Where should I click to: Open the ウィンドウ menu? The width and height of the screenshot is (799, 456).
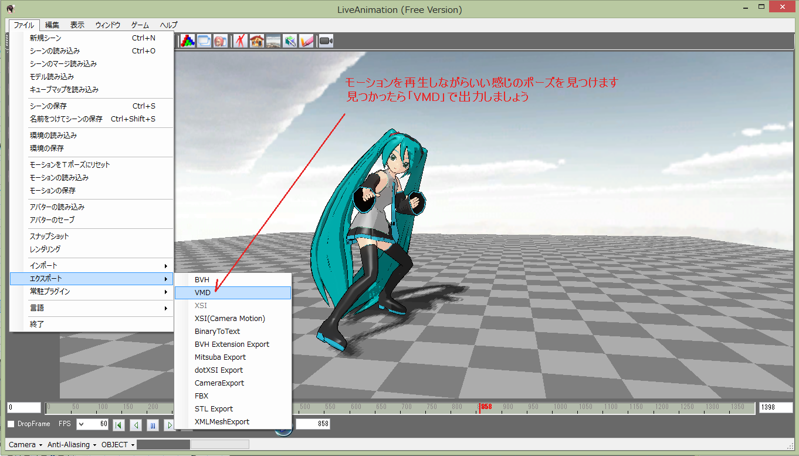pyautogui.click(x=108, y=25)
